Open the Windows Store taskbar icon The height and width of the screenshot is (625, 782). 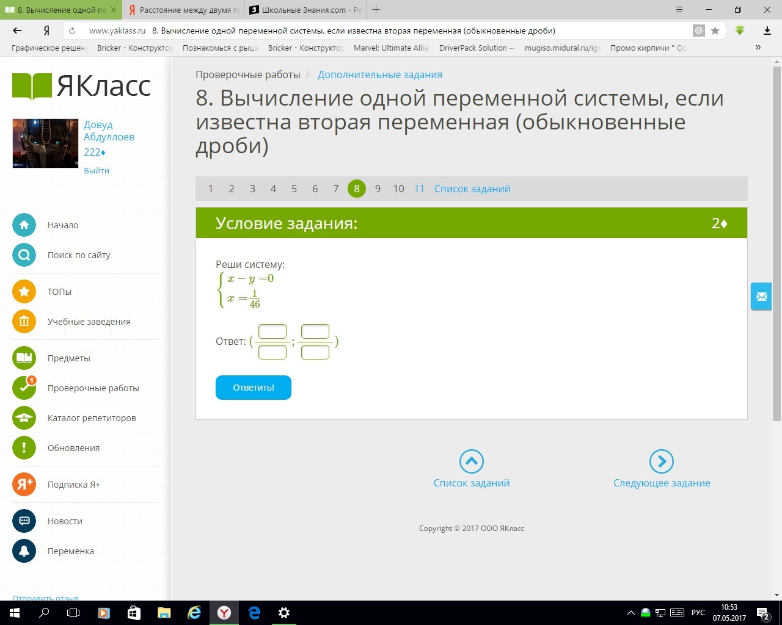pyautogui.click(x=134, y=613)
